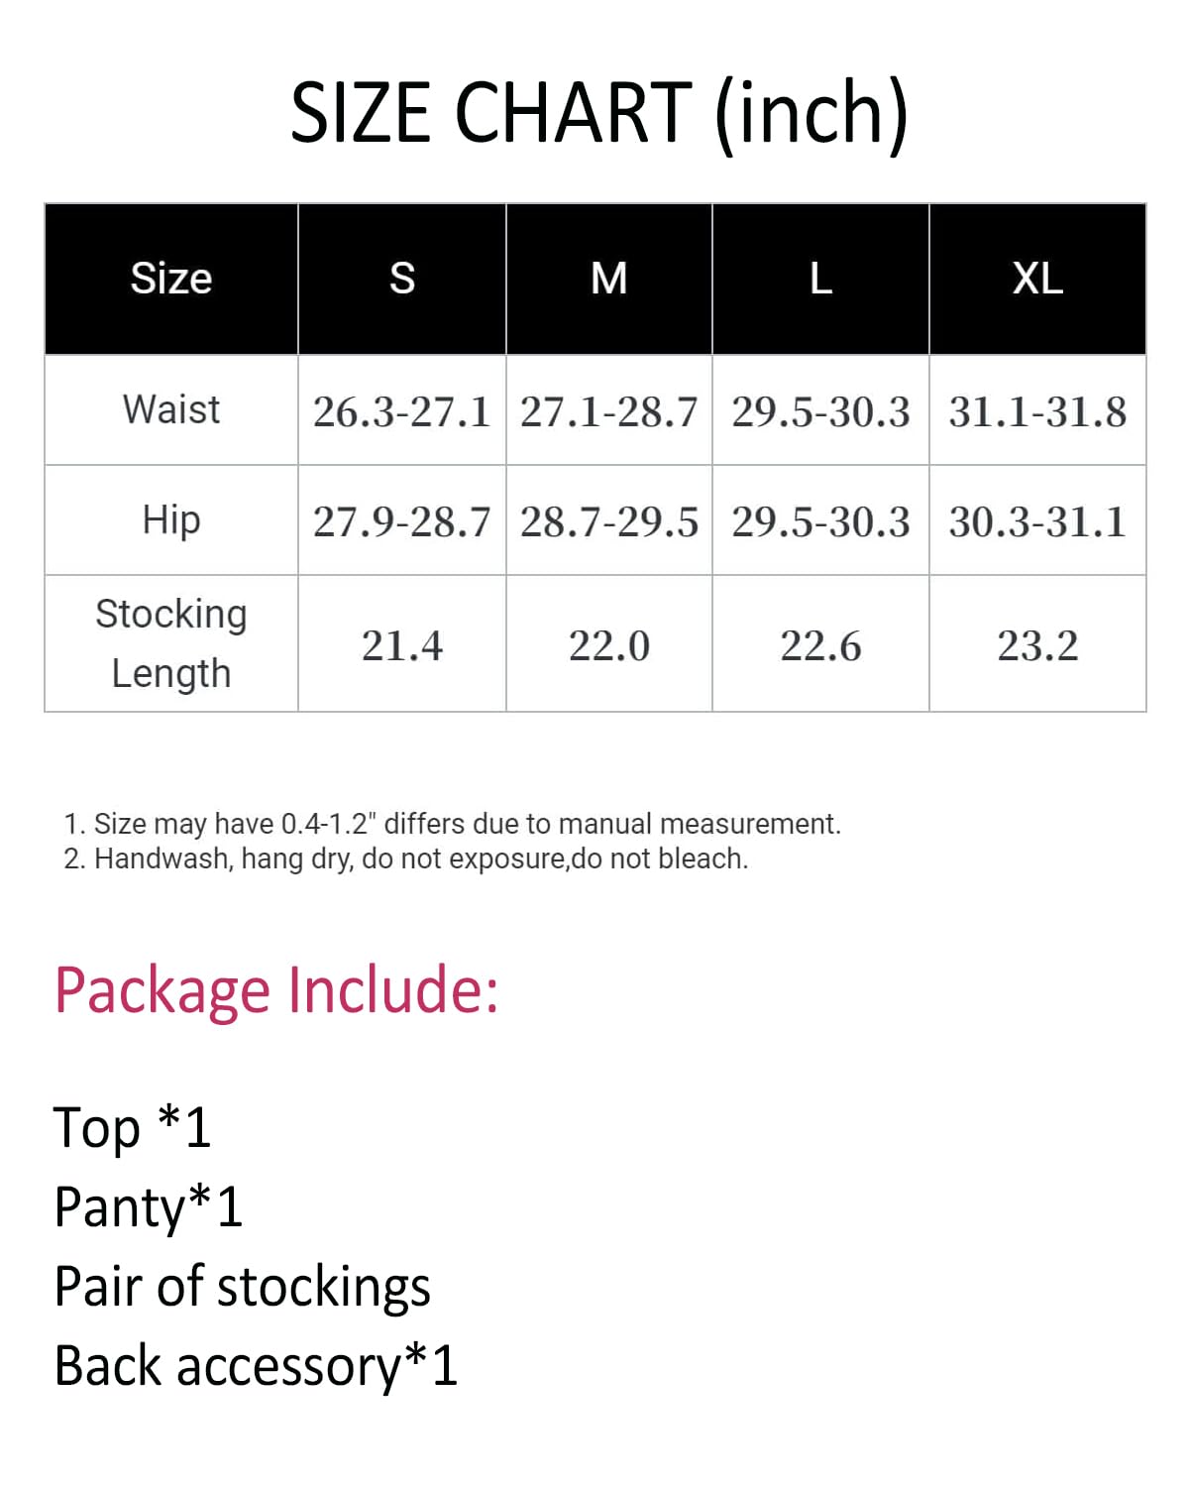Click waist value 26.3-27.1 for size S
Screen dimensions: 1189x1487
[402, 411]
